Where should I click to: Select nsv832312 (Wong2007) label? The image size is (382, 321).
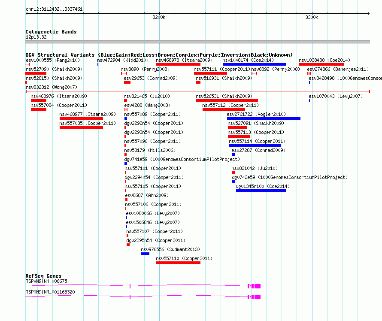pos(52,87)
